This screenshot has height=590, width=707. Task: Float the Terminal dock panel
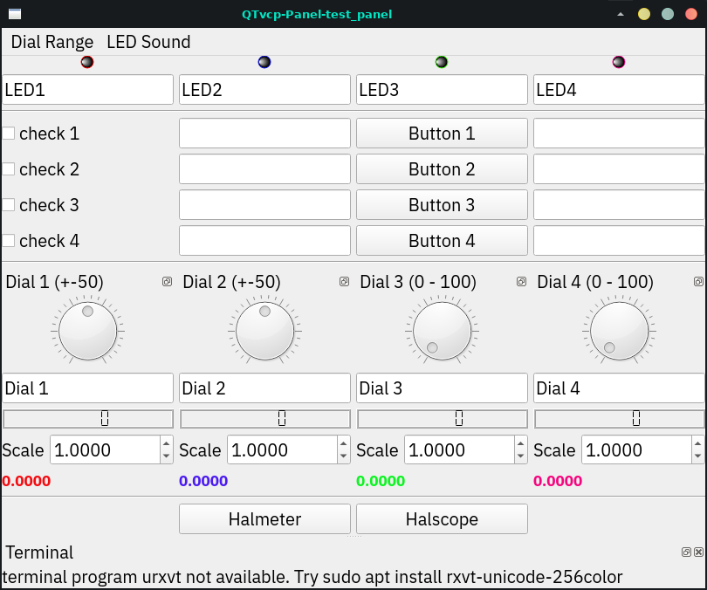[x=687, y=552]
